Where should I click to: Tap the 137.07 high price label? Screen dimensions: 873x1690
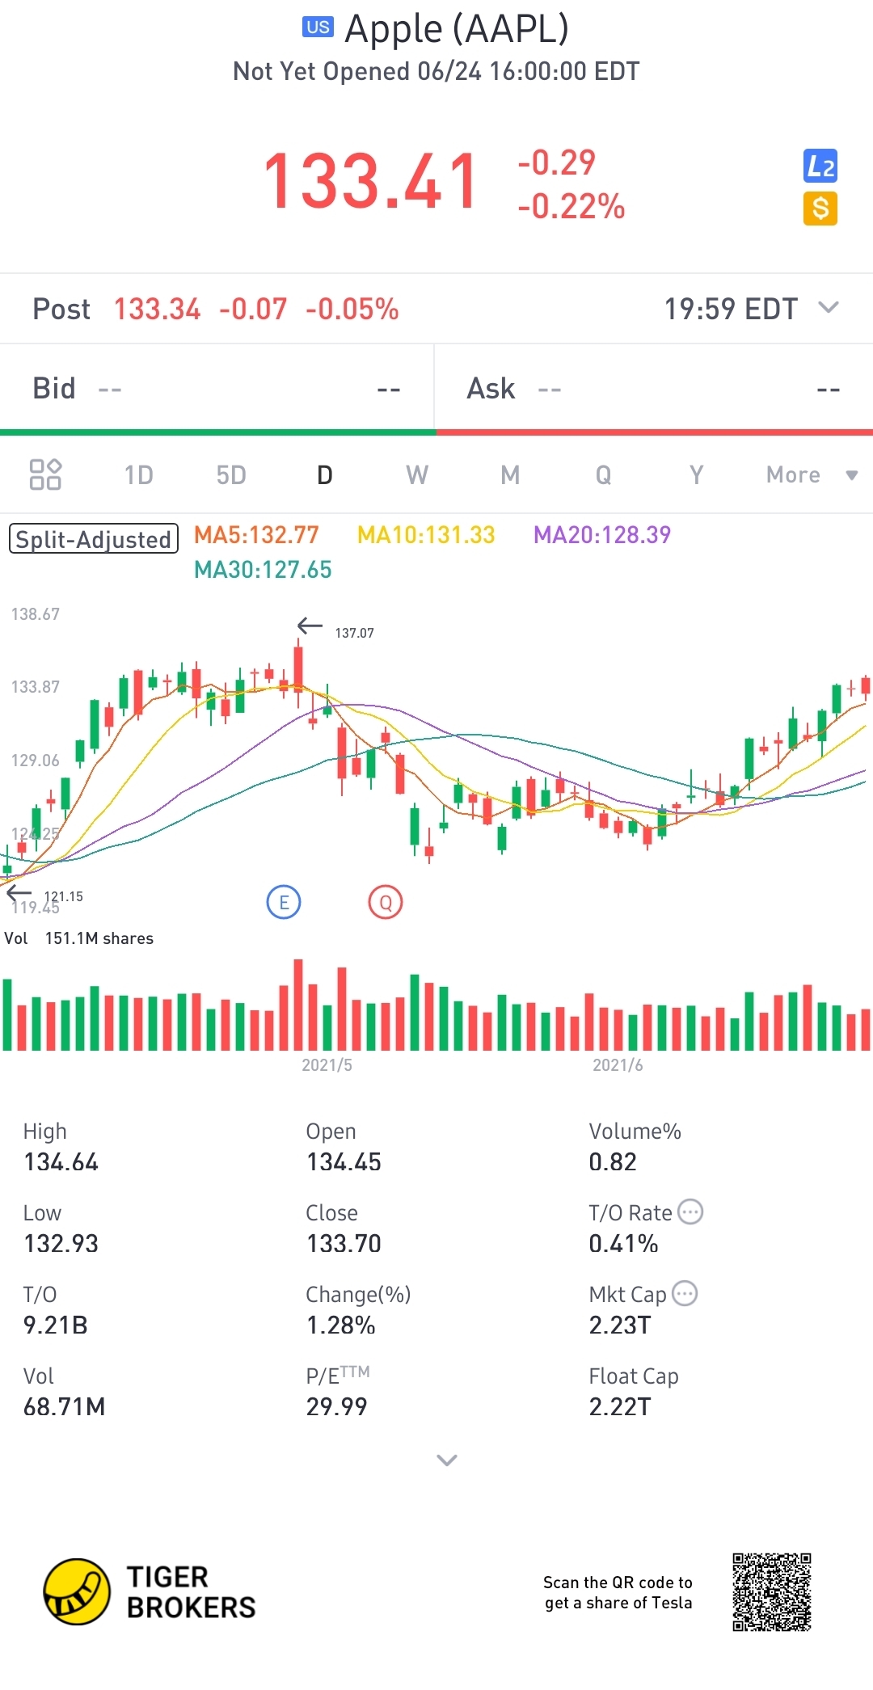point(355,633)
